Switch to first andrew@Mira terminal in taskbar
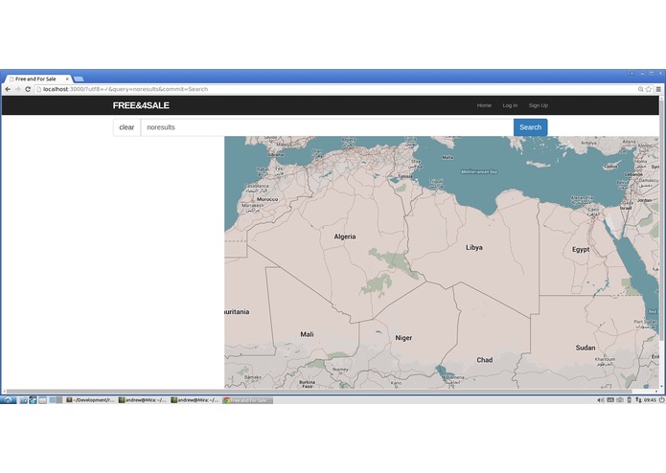The image size is (666, 473). [143, 400]
